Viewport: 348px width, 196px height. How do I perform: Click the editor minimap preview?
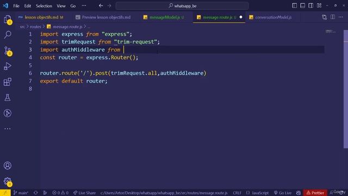[x=331, y=32]
